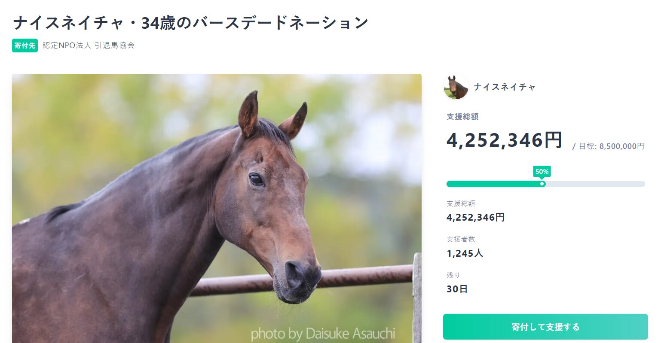Click the green 寄付先 badge

click(25, 46)
